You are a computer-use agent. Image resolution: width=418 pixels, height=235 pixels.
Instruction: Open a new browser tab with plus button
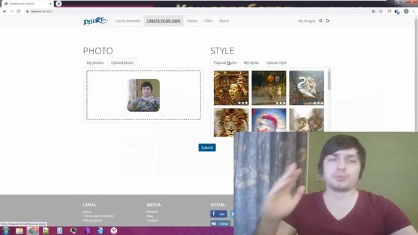59,4
